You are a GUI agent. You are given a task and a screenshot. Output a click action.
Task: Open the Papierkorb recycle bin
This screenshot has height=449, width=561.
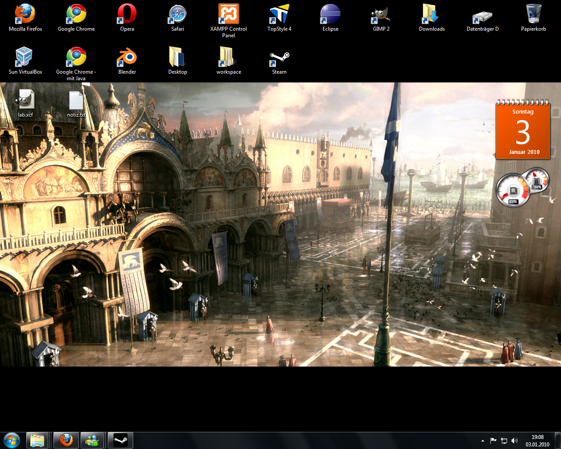point(533,18)
